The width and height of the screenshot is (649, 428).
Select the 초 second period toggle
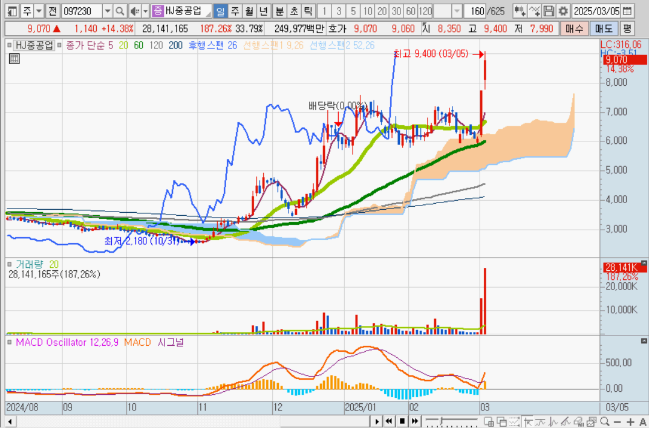click(294, 11)
